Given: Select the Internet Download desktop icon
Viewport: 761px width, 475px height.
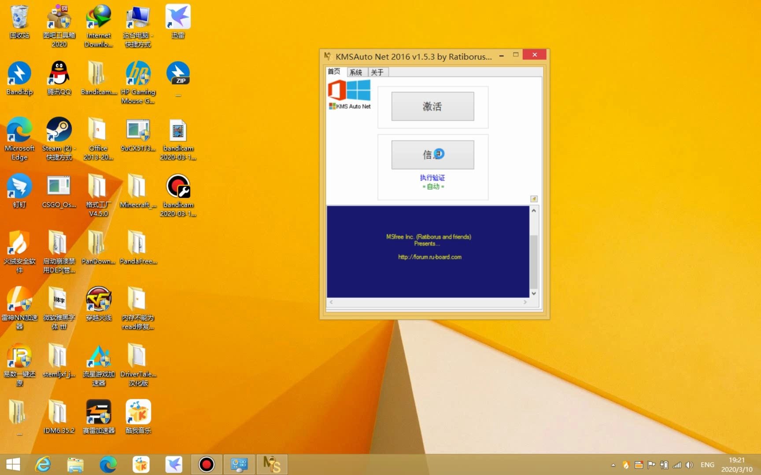Looking at the screenshot, I should click(x=99, y=26).
